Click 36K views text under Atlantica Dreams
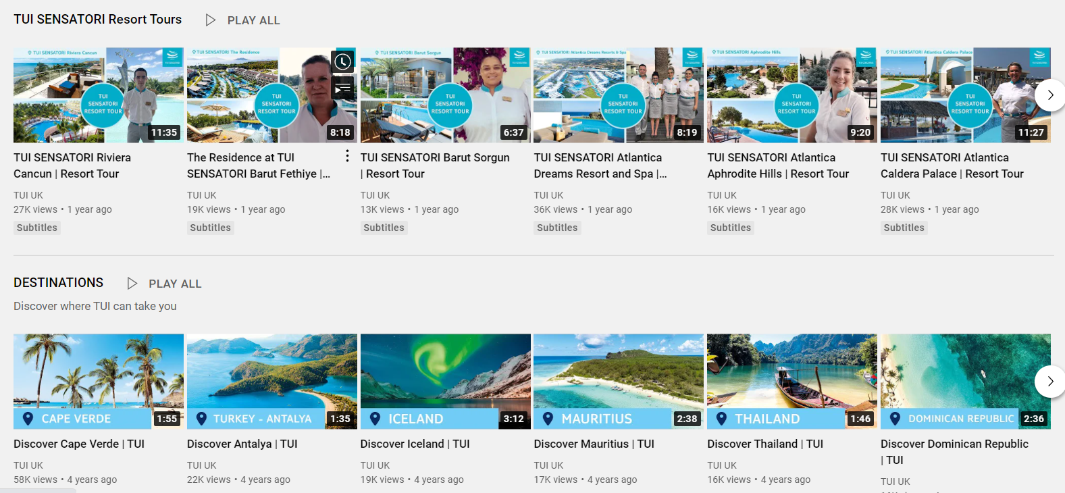This screenshot has height=493, width=1065. [x=556, y=209]
